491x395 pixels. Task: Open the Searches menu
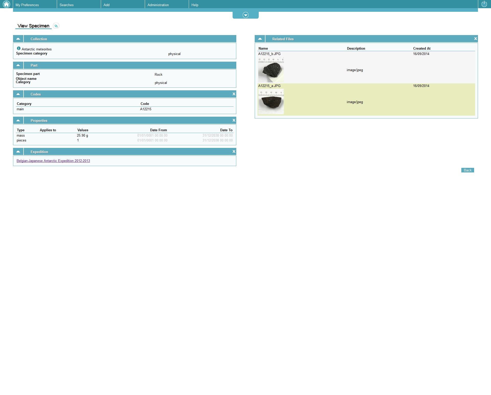point(66,5)
